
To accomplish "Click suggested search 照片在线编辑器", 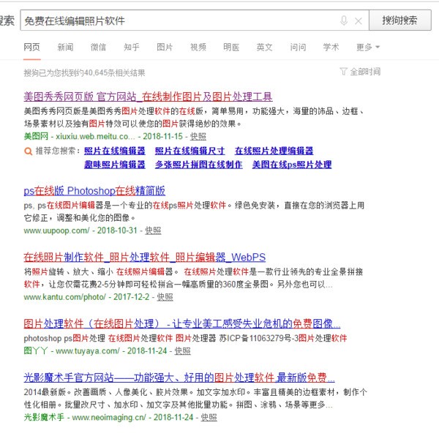I will pos(114,151).
